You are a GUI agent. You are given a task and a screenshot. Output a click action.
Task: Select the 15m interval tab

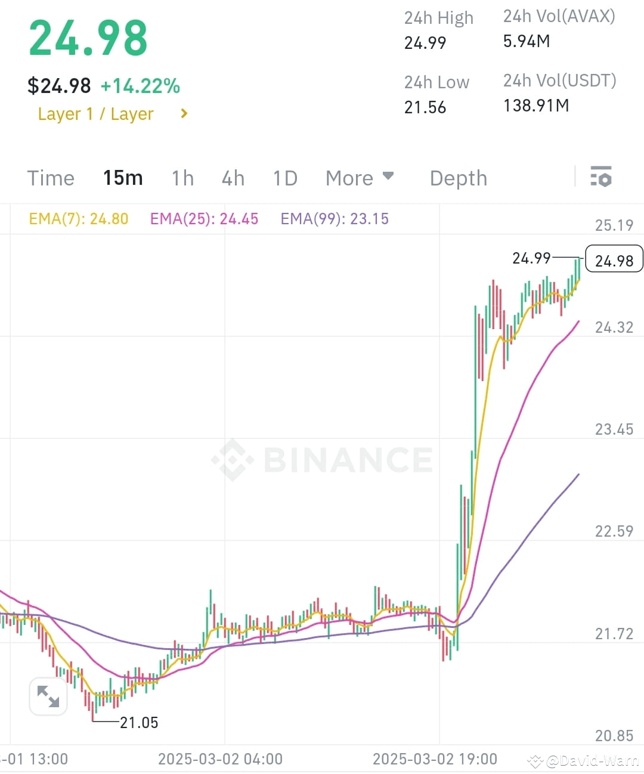pos(123,178)
